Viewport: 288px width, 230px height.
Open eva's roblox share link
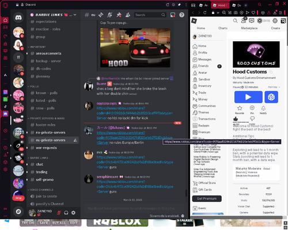coord(135,162)
